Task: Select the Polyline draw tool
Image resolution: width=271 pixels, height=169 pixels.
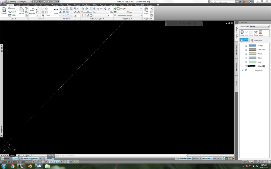Action: 32,11
